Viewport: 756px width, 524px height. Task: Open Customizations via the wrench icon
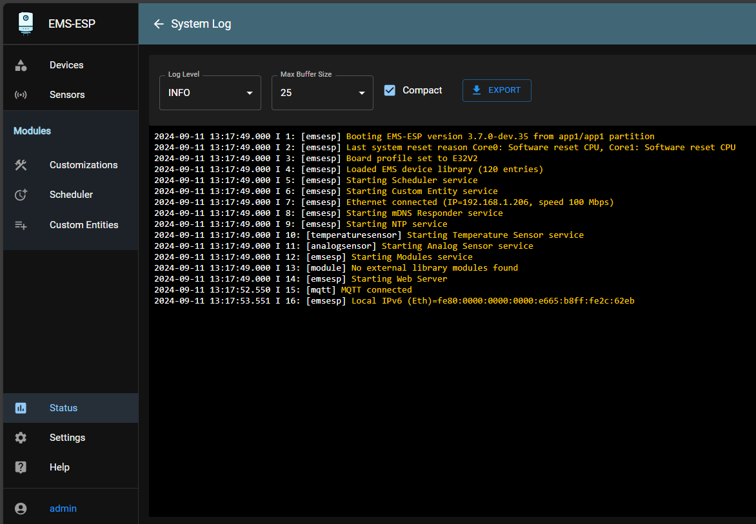(21, 164)
